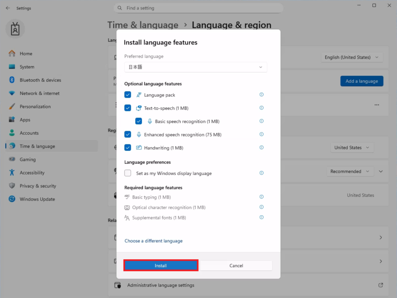Click the Supplemental fonts icon
The image size is (397, 298).
[127, 218]
